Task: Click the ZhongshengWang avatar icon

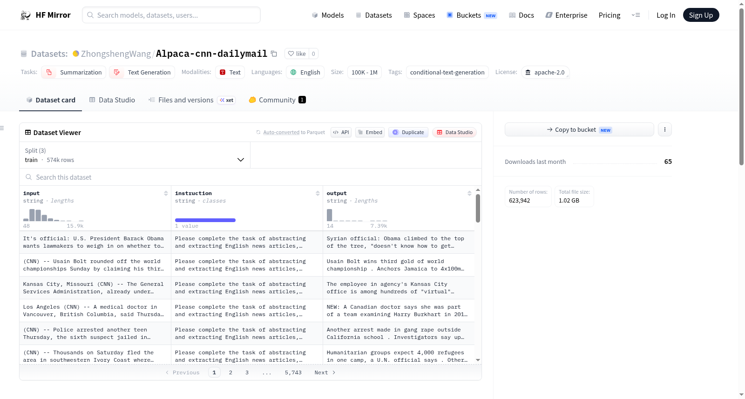Action: click(76, 54)
